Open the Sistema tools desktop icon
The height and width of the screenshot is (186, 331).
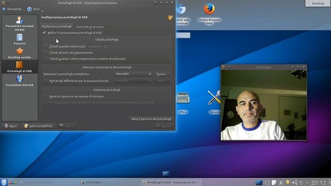click(x=214, y=102)
